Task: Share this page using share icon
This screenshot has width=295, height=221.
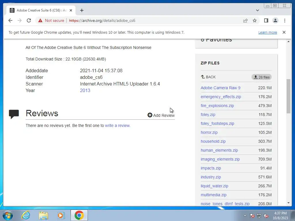Action: [x=245, y=20]
